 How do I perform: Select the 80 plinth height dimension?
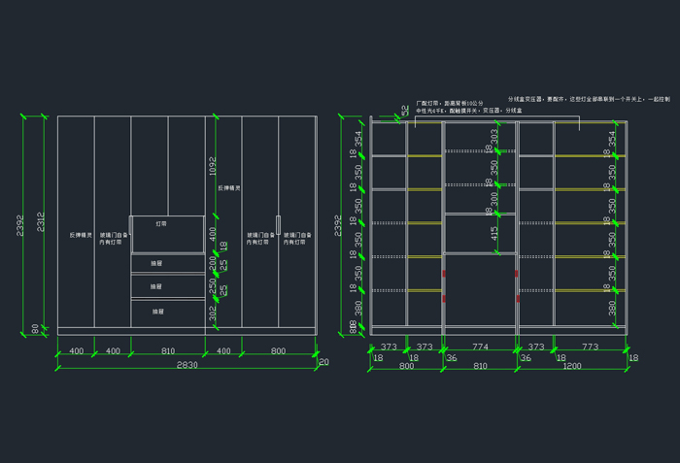click(36, 329)
